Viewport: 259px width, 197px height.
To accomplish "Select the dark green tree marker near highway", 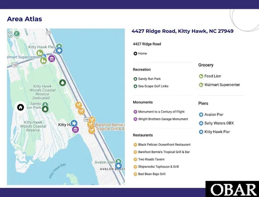I will pyautogui.click(x=63, y=82).
